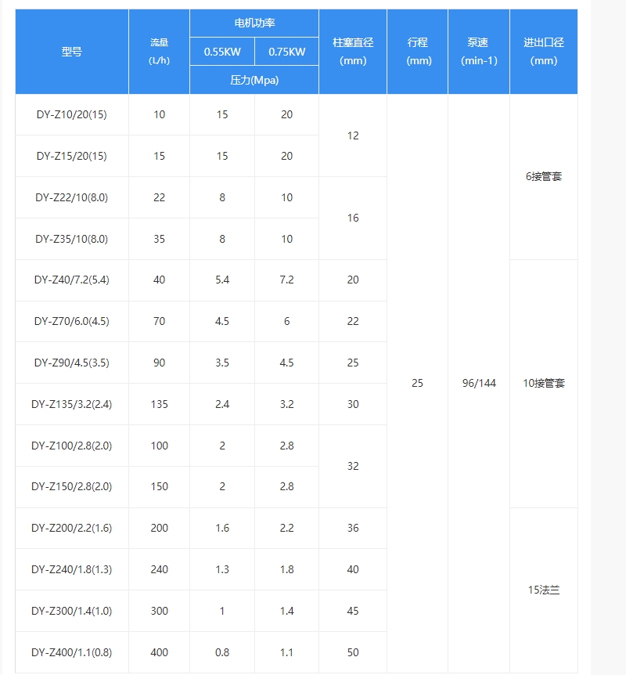Select the 压力(Mpa) header cell
Image resolution: width=626 pixels, height=675 pixels.
(x=254, y=80)
